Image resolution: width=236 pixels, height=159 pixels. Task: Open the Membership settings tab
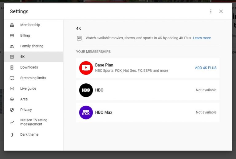(x=30, y=25)
